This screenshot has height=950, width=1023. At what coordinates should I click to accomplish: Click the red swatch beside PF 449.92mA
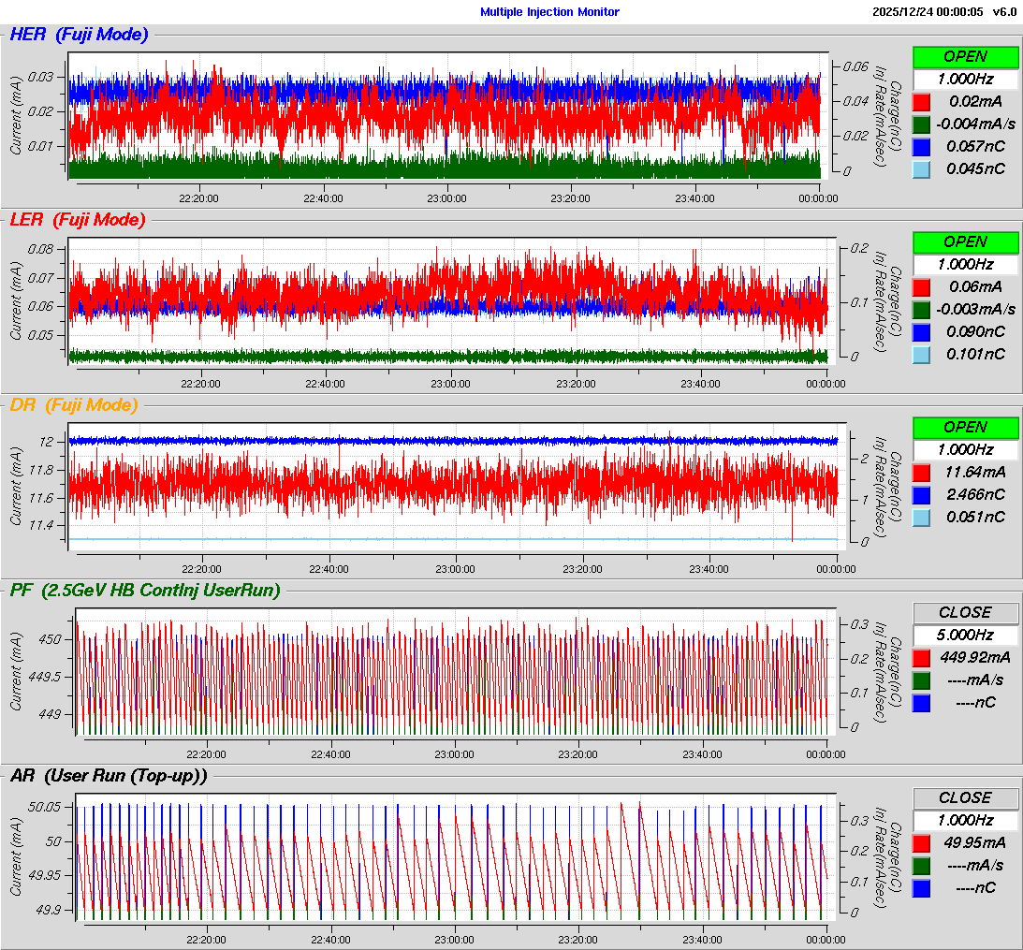[922, 657]
